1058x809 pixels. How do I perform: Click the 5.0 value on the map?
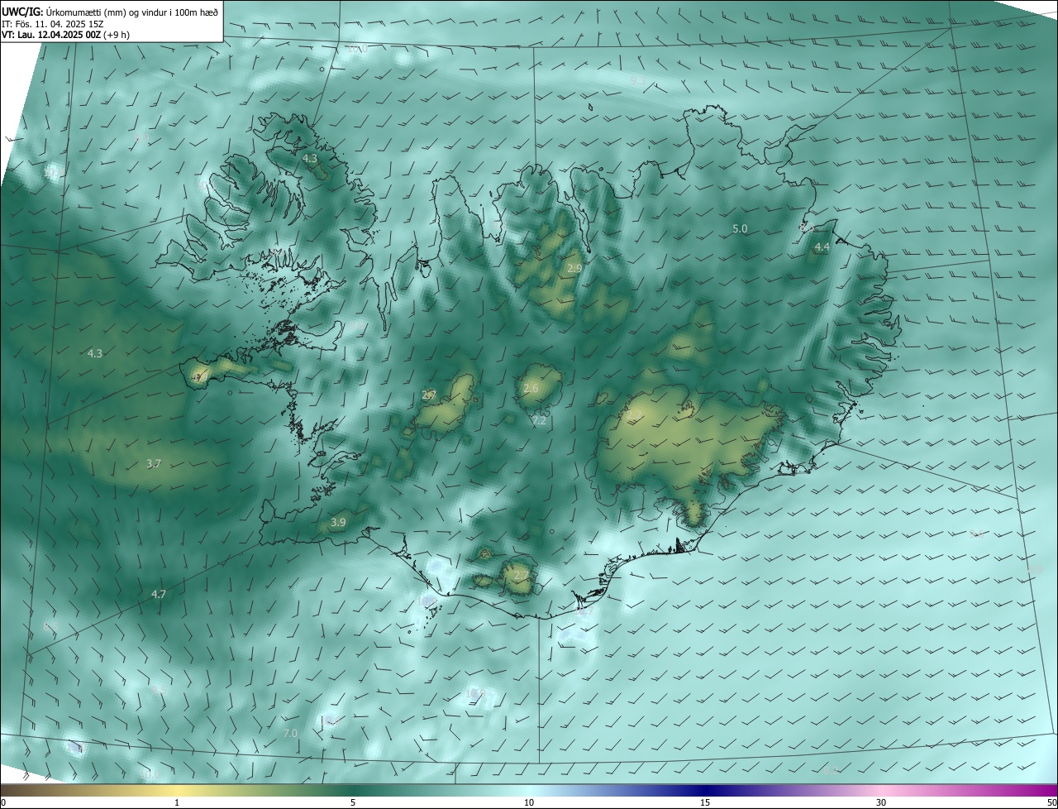740,228
